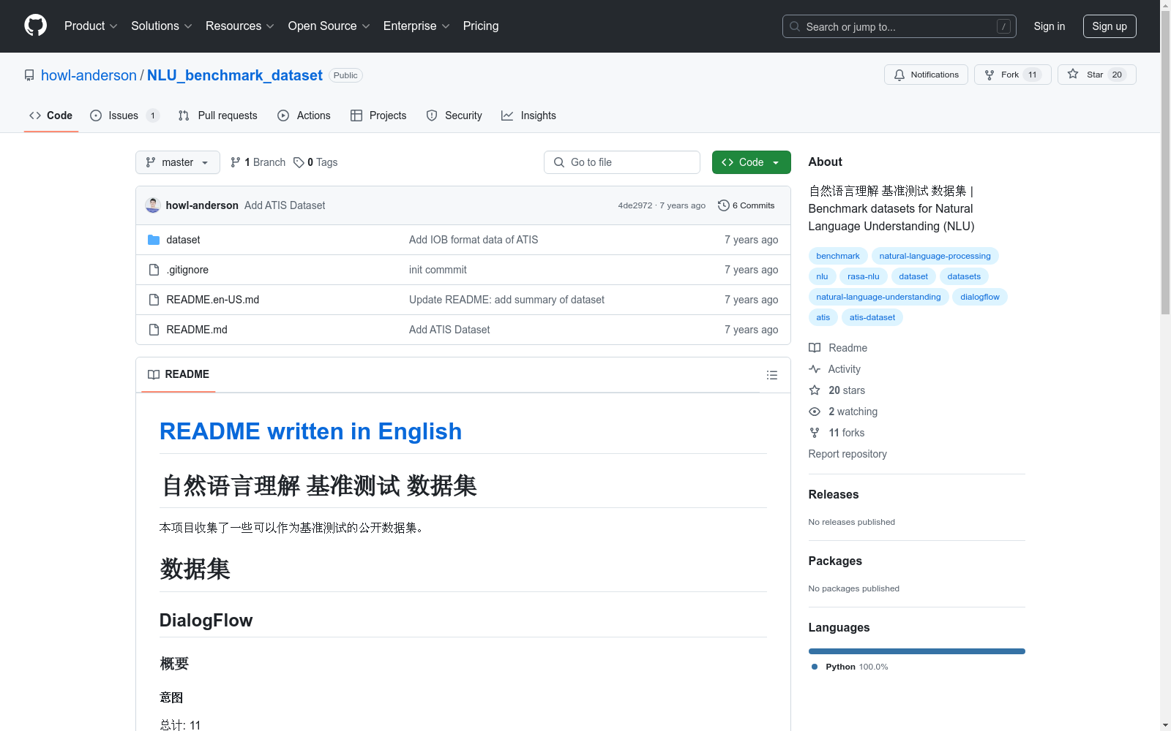Click the README.en-US.md file icon
This screenshot has height=731, width=1171.
pyautogui.click(x=154, y=300)
